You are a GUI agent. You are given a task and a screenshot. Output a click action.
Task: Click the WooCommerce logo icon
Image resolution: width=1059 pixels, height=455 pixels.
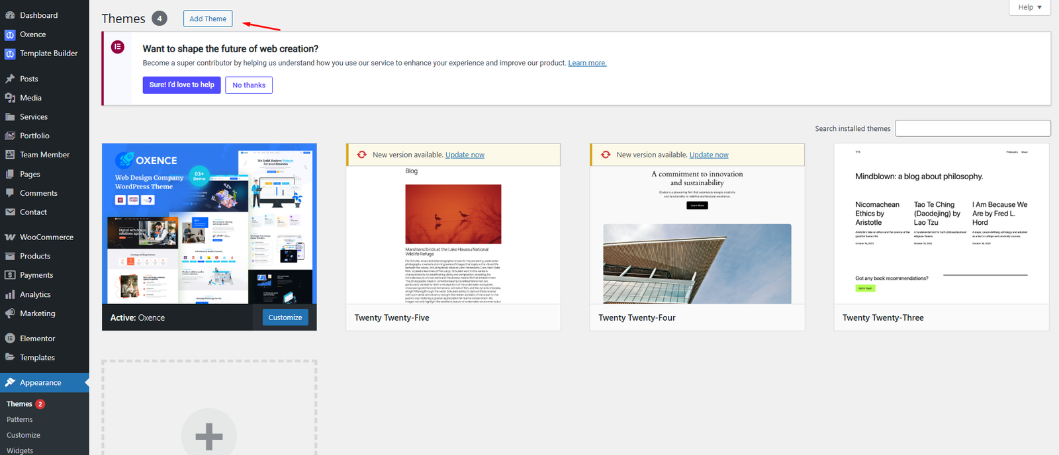10,237
